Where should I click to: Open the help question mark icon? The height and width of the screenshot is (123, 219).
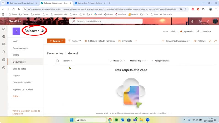point(208,21)
